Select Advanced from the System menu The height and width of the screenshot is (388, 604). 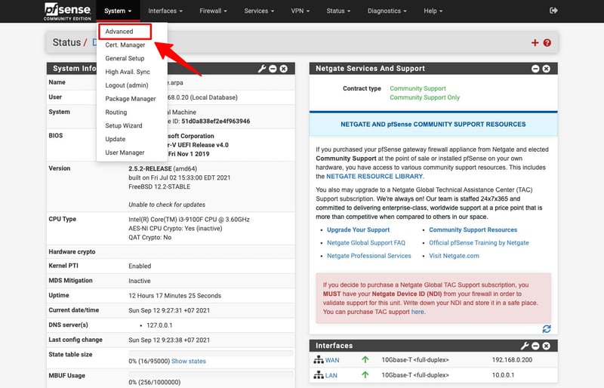pyautogui.click(x=119, y=32)
